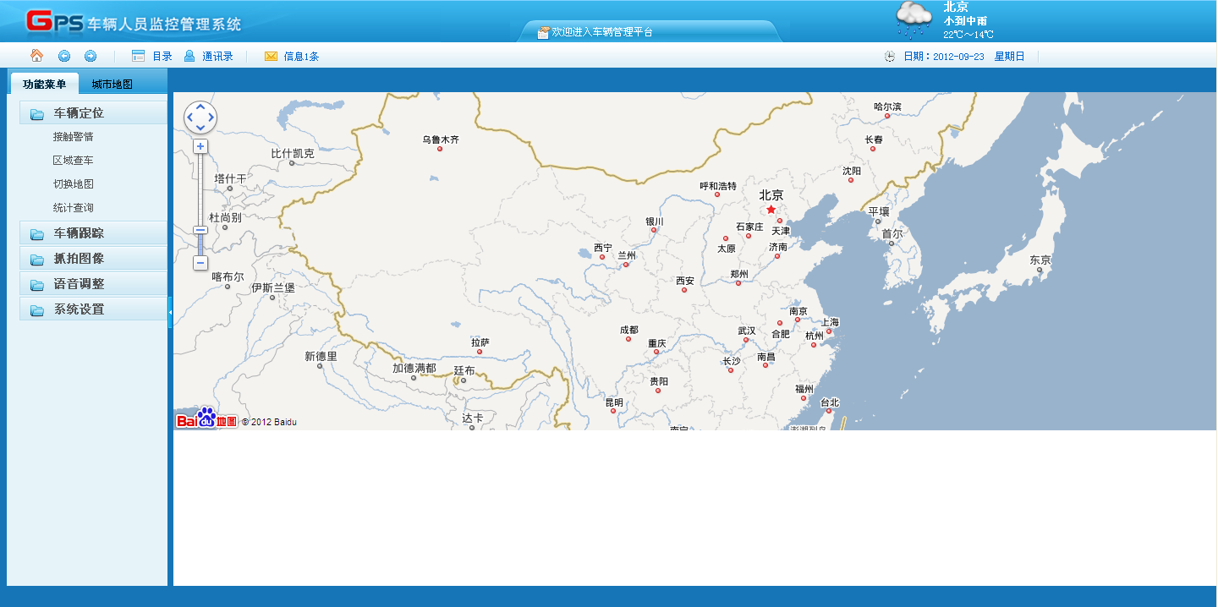
Task: Click the map zoom out minus button
Action: (200, 263)
